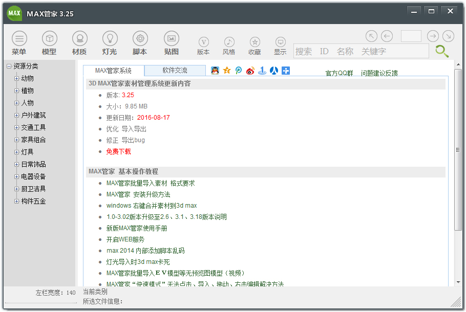466x312 pixels.
Task: Open the 问题建议反馈 link
Action: coord(379,73)
